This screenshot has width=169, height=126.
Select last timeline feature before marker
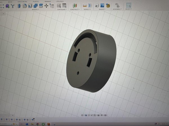(x=32, y=120)
